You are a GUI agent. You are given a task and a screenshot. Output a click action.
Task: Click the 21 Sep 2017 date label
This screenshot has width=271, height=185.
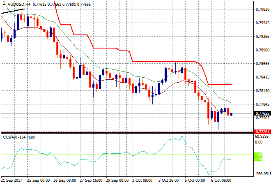pyautogui.click(x=11, y=180)
